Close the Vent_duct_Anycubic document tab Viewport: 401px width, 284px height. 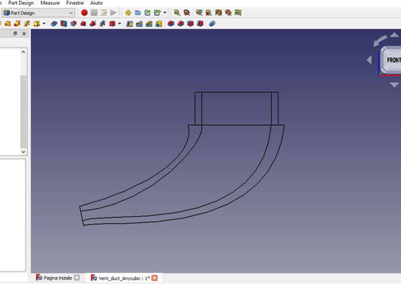pyautogui.click(x=155, y=278)
